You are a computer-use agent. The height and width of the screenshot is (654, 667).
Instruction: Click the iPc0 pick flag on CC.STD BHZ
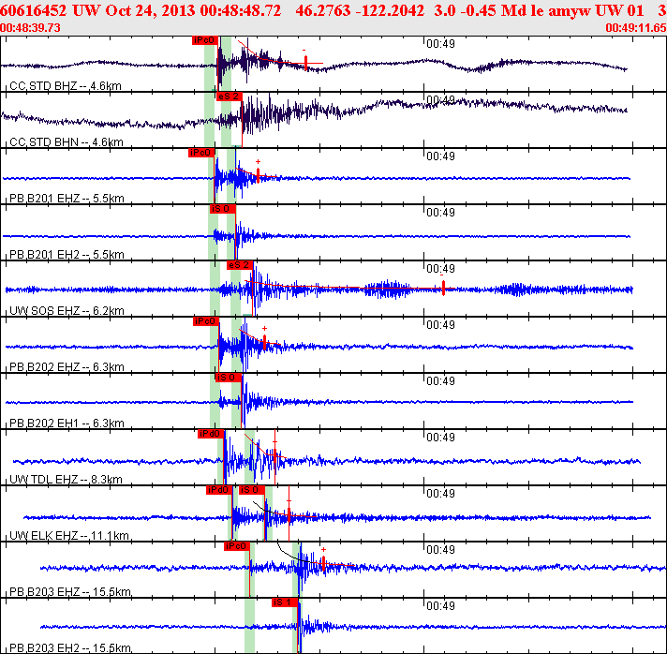tap(203, 40)
